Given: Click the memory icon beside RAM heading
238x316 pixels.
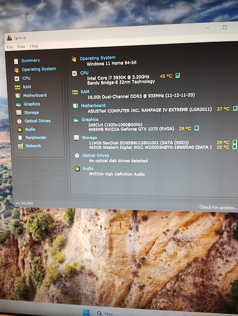Looking at the screenshot, I should point(75,92).
